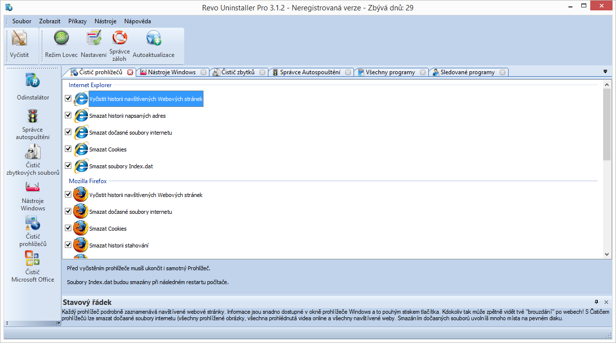The height and width of the screenshot is (343, 616).
Task: Close the Stavový řádek panel
Action: [x=606, y=302]
